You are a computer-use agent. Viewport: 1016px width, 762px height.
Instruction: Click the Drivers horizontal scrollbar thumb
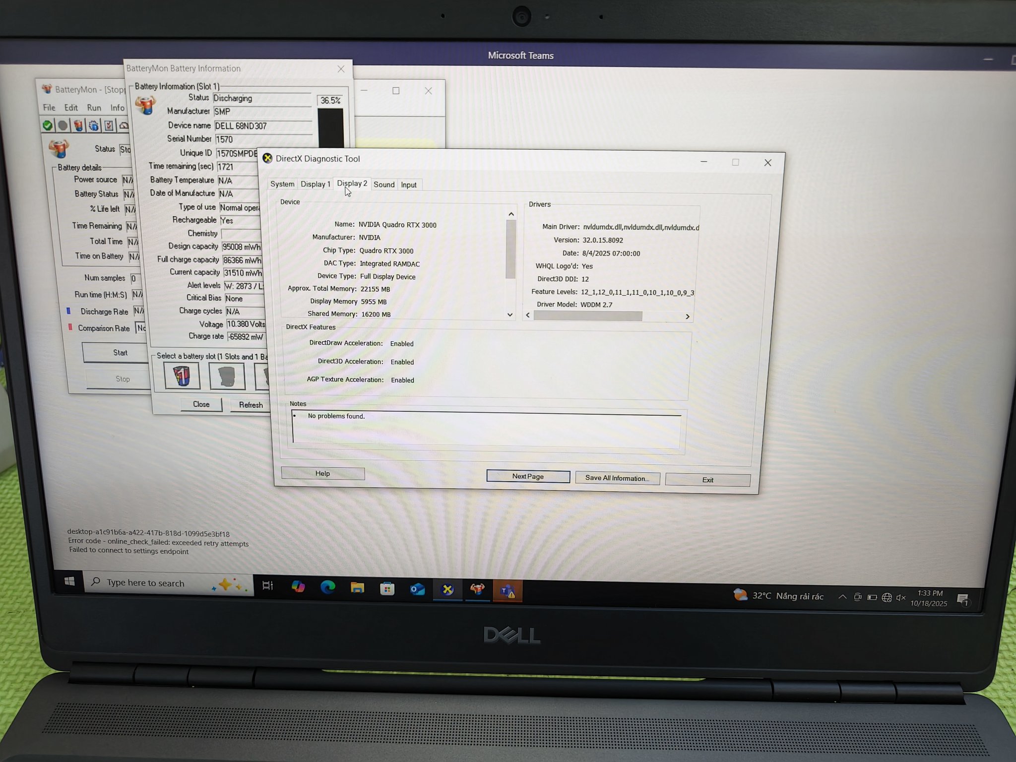[x=588, y=316]
